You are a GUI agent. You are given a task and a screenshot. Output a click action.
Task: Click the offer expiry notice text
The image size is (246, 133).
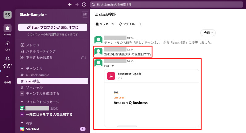point(52,34)
